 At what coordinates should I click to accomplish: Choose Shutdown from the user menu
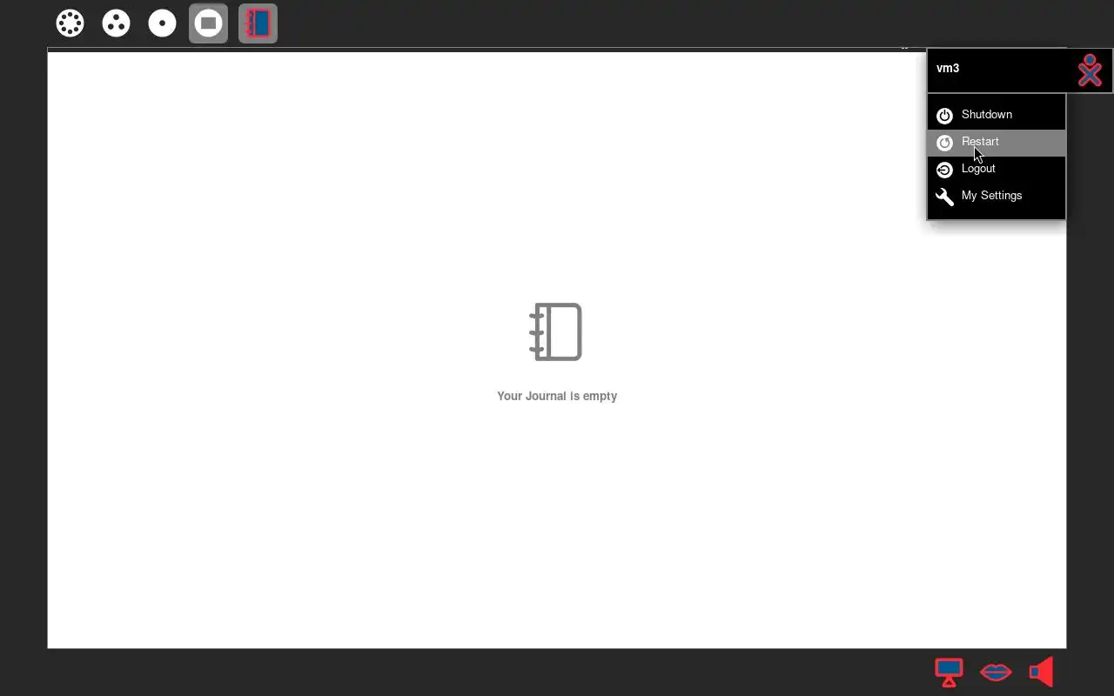tap(997, 115)
